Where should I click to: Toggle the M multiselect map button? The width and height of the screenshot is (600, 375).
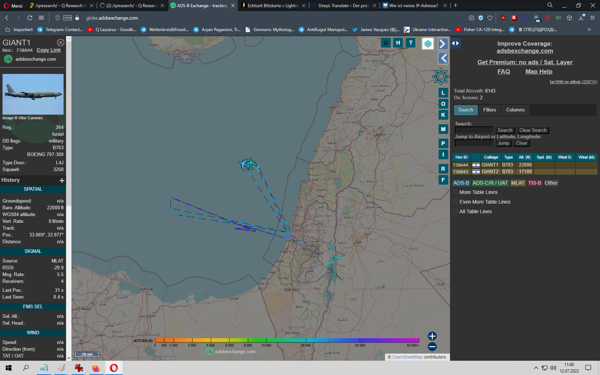(443, 129)
